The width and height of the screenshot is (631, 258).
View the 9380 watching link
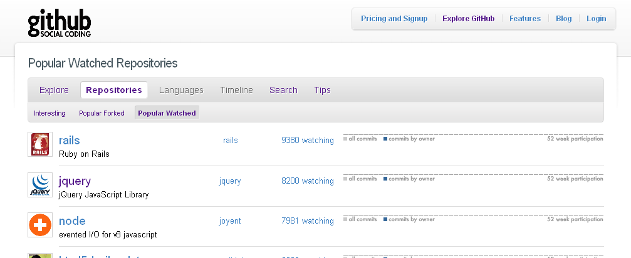pyautogui.click(x=308, y=141)
